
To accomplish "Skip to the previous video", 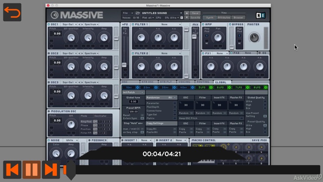I will click(x=12, y=169).
